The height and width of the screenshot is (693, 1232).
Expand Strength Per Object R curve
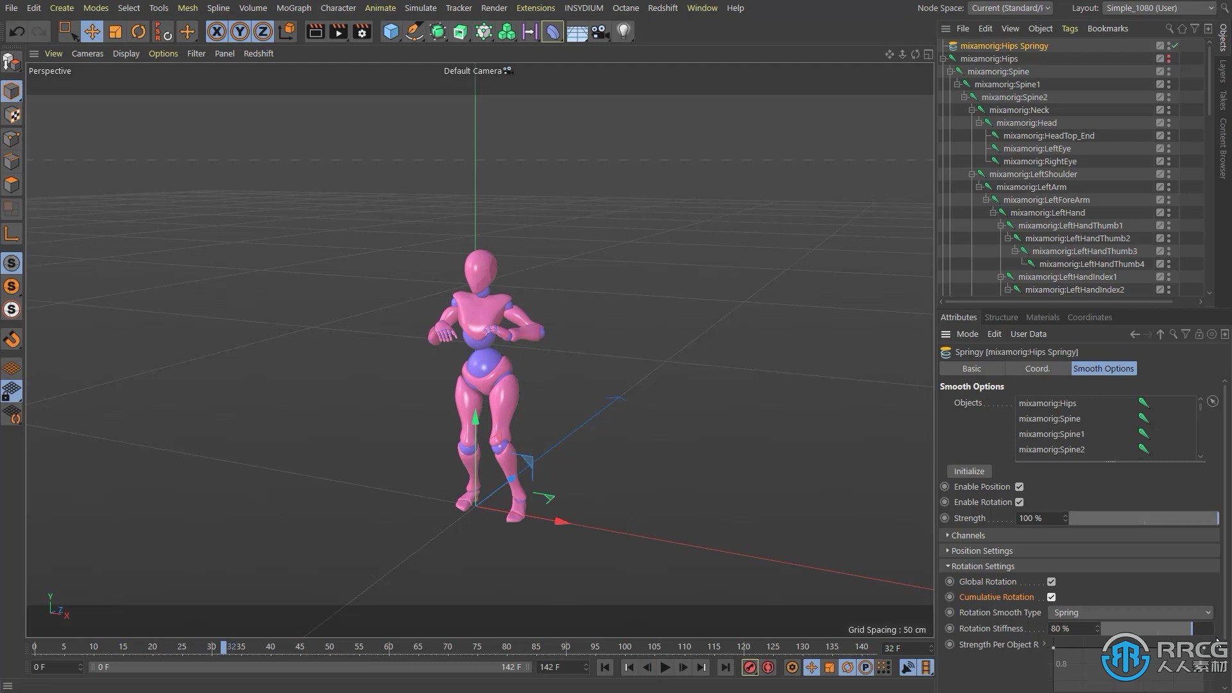[x=1044, y=644]
